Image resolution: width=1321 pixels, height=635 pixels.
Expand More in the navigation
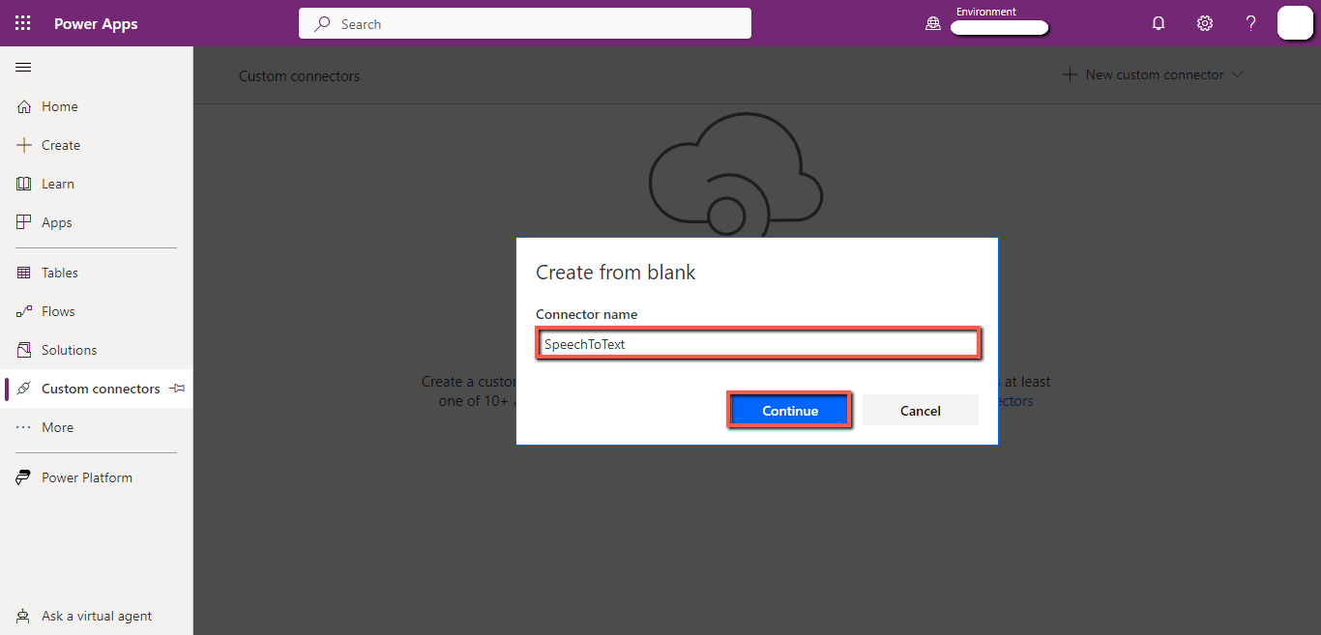58,427
